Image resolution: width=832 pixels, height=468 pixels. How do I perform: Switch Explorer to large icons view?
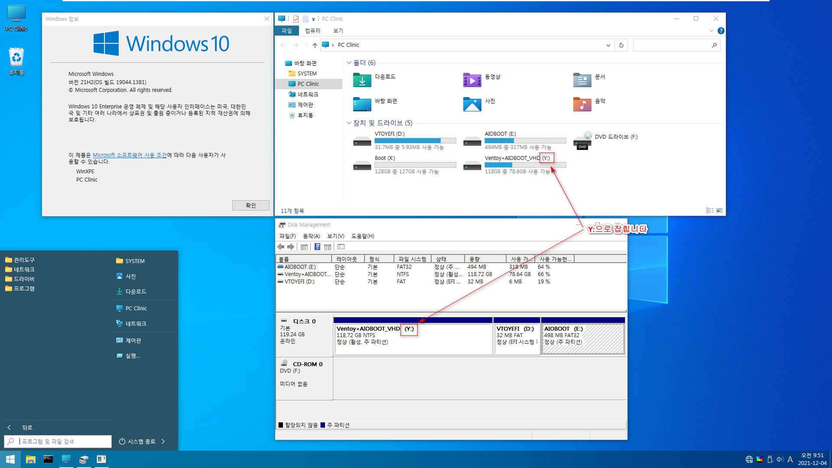point(719,211)
